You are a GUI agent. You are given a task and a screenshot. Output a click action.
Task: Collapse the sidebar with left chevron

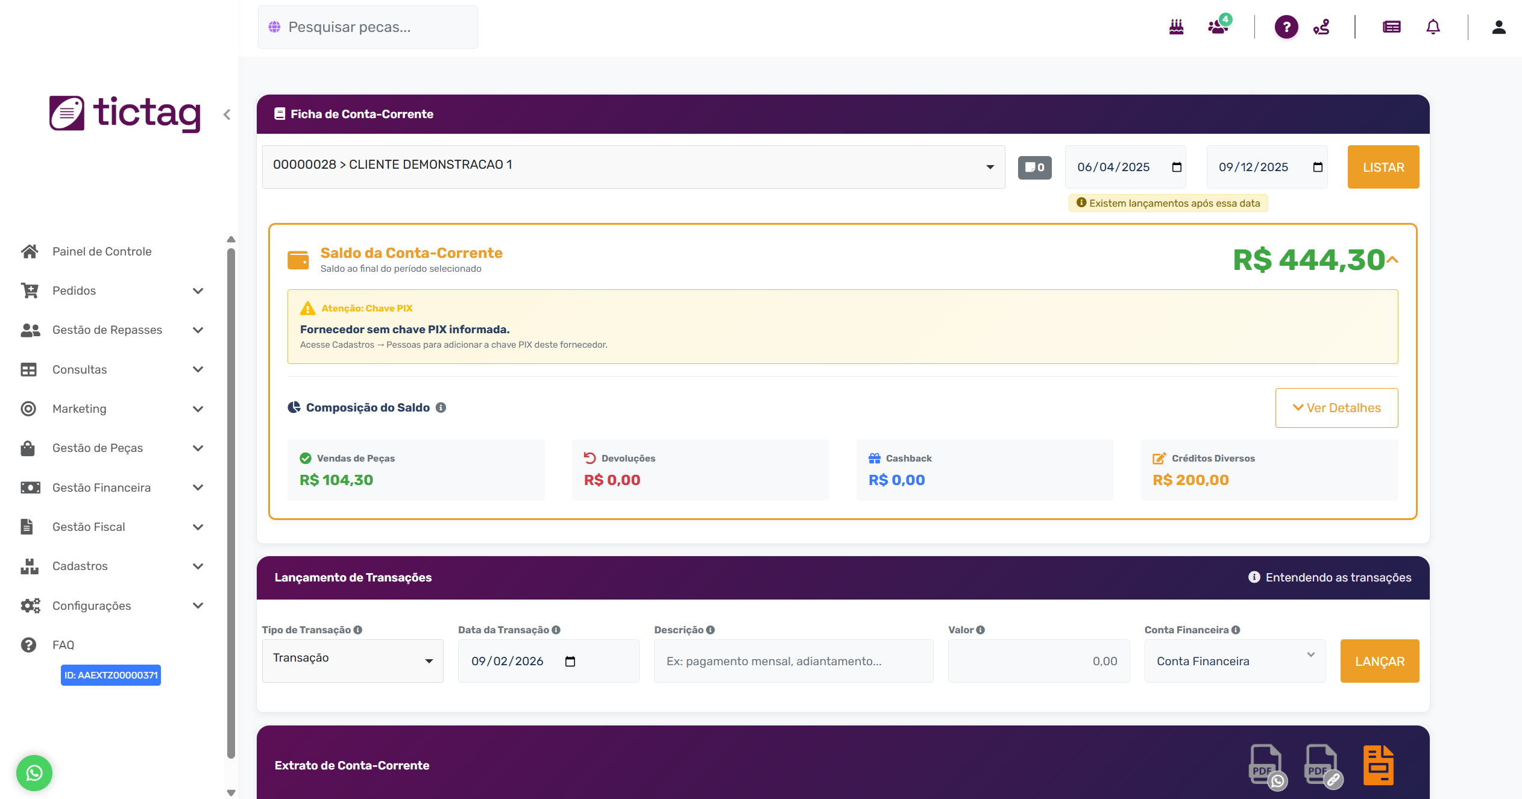[x=227, y=114]
